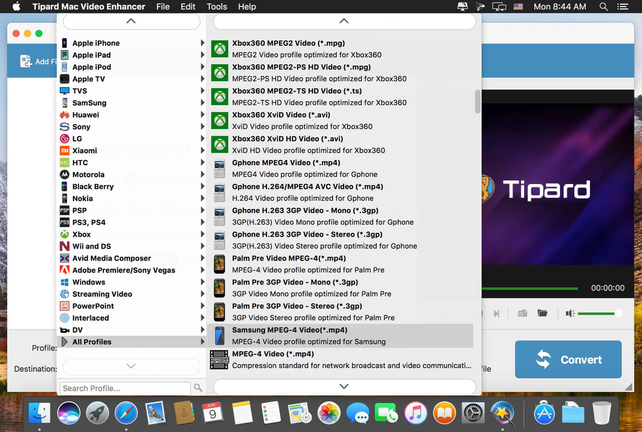Expand the All Profiles submenu
Viewport: 642px width, 432px height.
100,342
